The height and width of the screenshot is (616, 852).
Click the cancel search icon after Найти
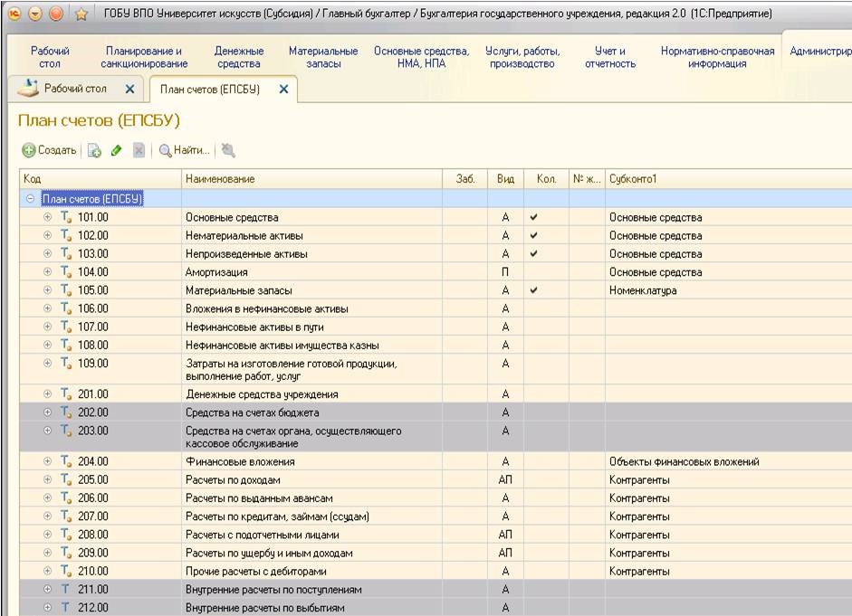pos(228,150)
